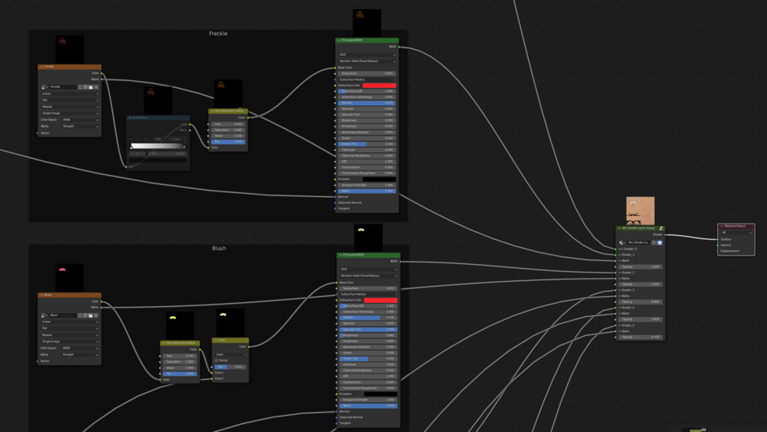Screen dimensions: 767x432
Task: Click the fake user shield icon in Freckle node
Action: (79, 87)
